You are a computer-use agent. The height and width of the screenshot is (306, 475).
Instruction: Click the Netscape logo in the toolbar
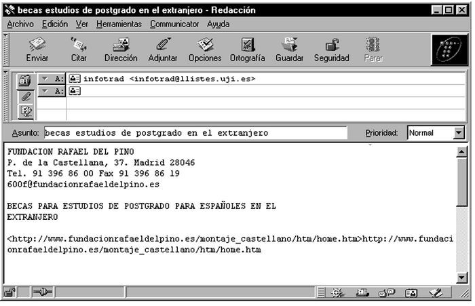click(x=449, y=50)
